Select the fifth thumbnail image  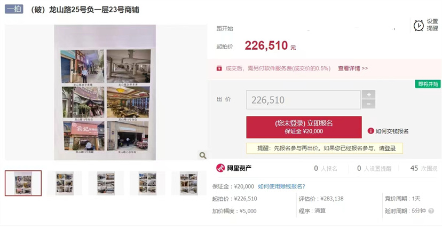188,183
